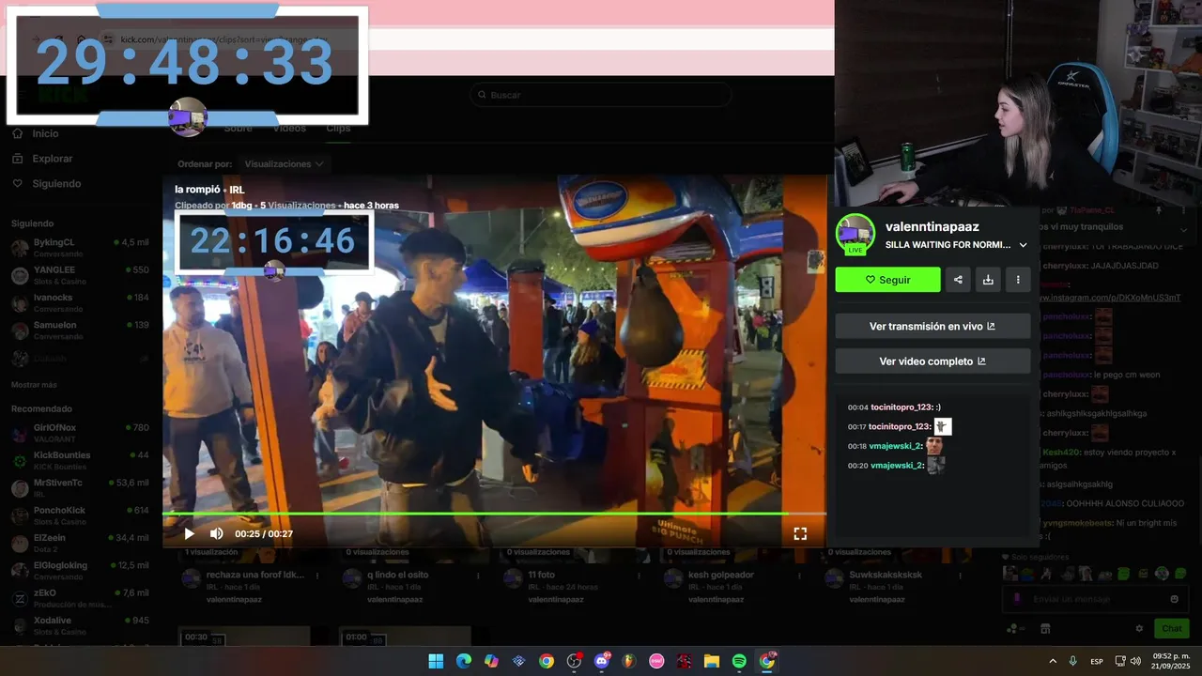Follow valenntinapaaz with the Seguir button

tap(887, 280)
